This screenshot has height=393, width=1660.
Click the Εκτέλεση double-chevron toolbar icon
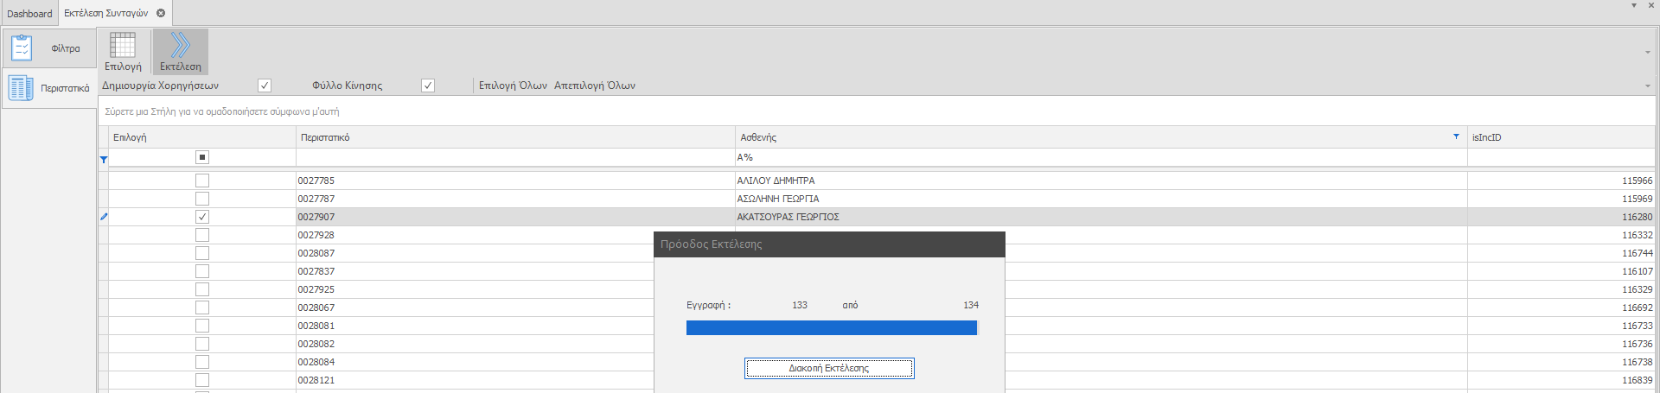pyautogui.click(x=180, y=46)
